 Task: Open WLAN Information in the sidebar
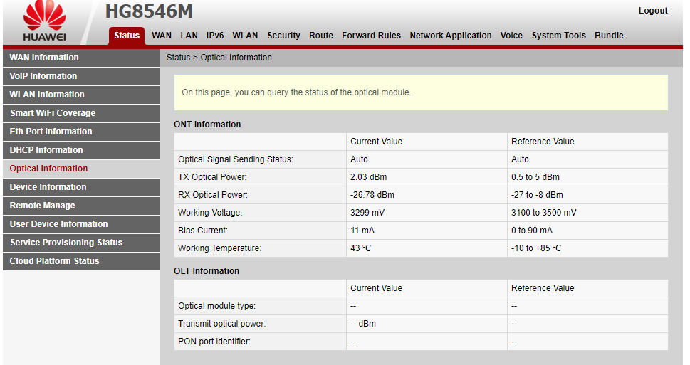coord(81,95)
